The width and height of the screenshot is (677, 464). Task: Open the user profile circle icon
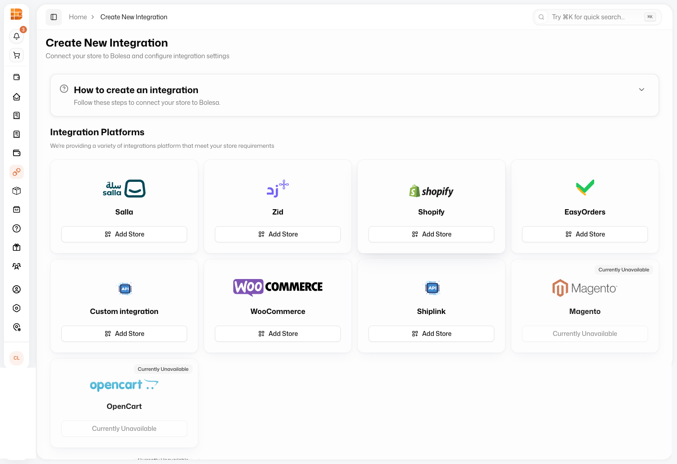17,289
